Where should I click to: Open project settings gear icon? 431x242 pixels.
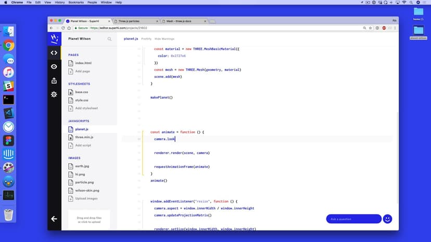(54, 95)
